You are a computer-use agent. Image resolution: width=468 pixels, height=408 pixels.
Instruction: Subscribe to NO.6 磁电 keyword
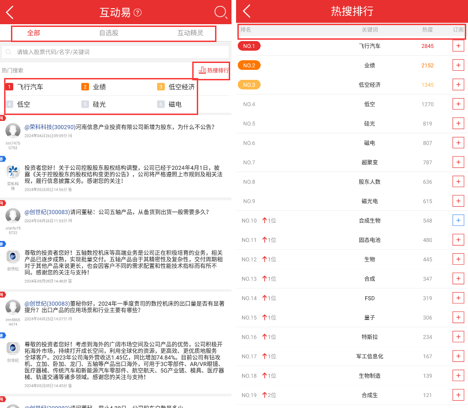pos(458,143)
